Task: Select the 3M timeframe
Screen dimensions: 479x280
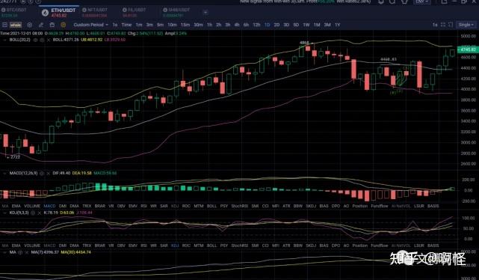Action: (x=327, y=25)
